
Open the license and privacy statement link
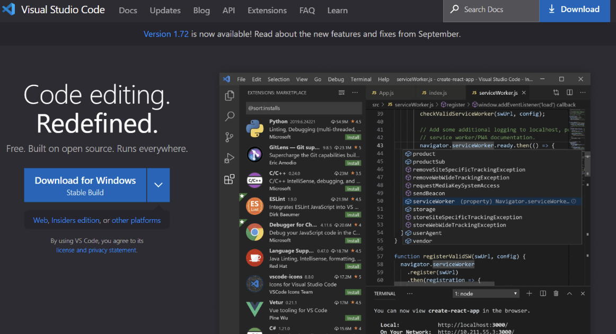96,250
